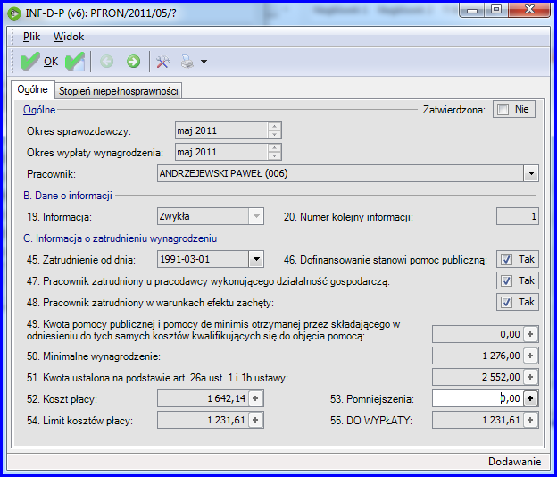Click the Numer kolejny informacji field
Viewport: 557px width, 477px height.
(518, 216)
